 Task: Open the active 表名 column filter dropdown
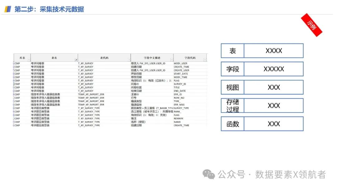[x=76, y=60]
